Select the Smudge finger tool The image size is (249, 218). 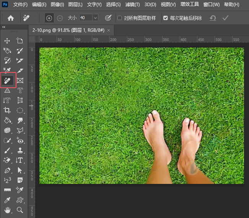coord(20,120)
